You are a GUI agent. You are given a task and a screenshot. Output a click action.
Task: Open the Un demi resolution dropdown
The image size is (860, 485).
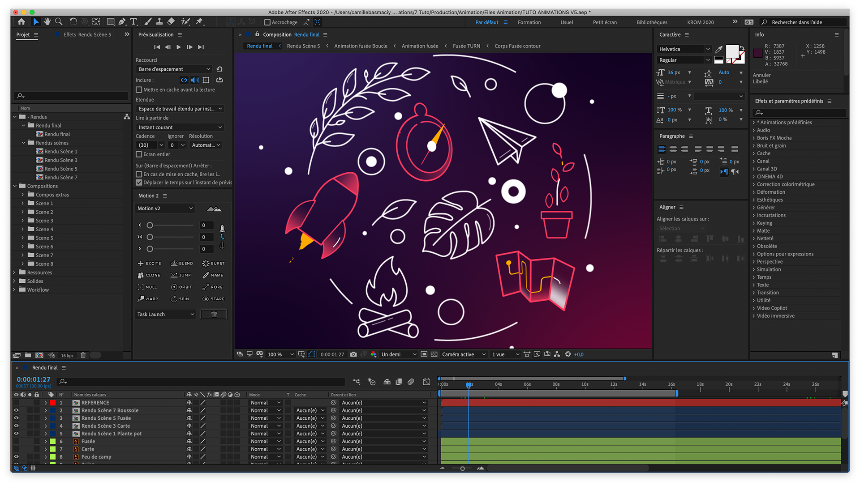click(x=398, y=354)
